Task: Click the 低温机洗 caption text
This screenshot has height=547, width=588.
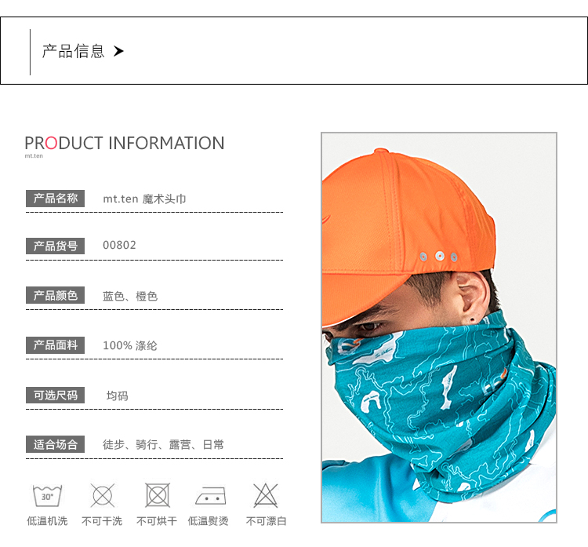Action: pos(47,521)
